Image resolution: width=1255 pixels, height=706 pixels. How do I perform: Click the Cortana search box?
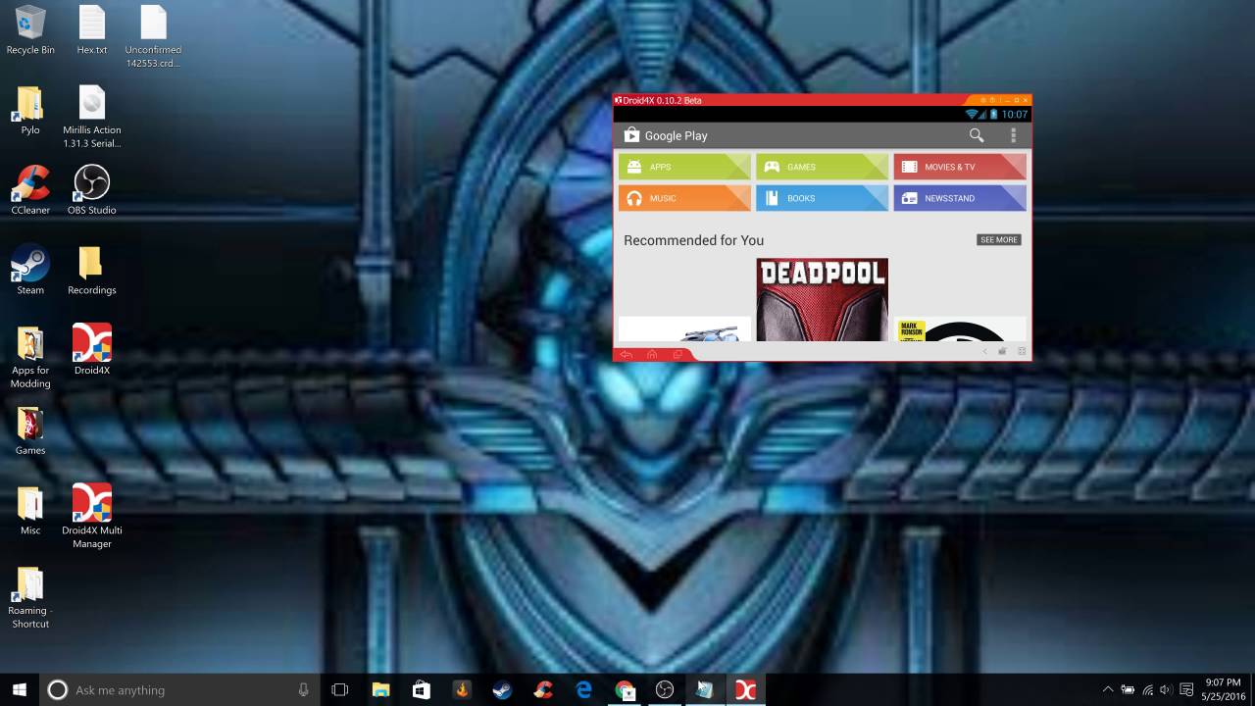point(179,689)
